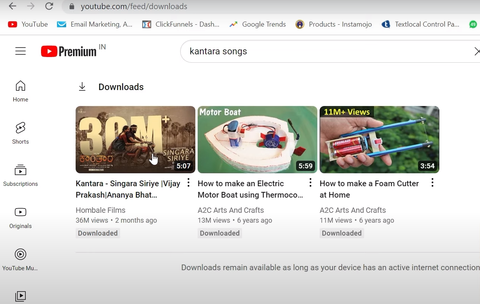This screenshot has height=304, width=480.
Task: Open options menu for Motor Boat video
Action: click(x=310, y=183)
